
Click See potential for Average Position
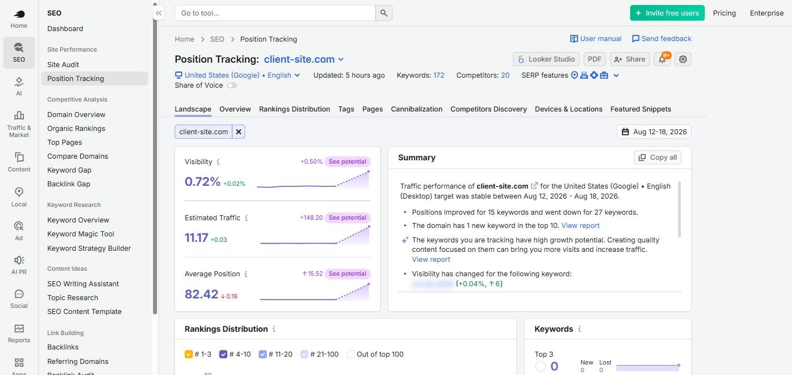347,274
